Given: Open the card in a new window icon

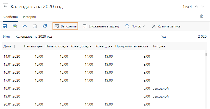Looking at the screenshot, I should [x=202, y=16].
